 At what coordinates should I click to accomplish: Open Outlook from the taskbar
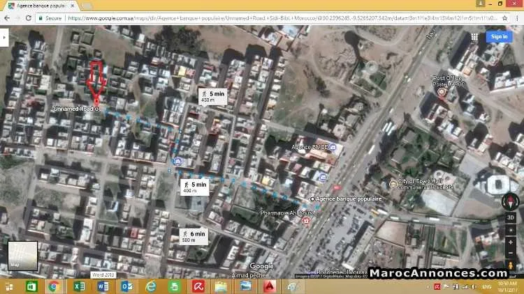(x=127, y=286)
